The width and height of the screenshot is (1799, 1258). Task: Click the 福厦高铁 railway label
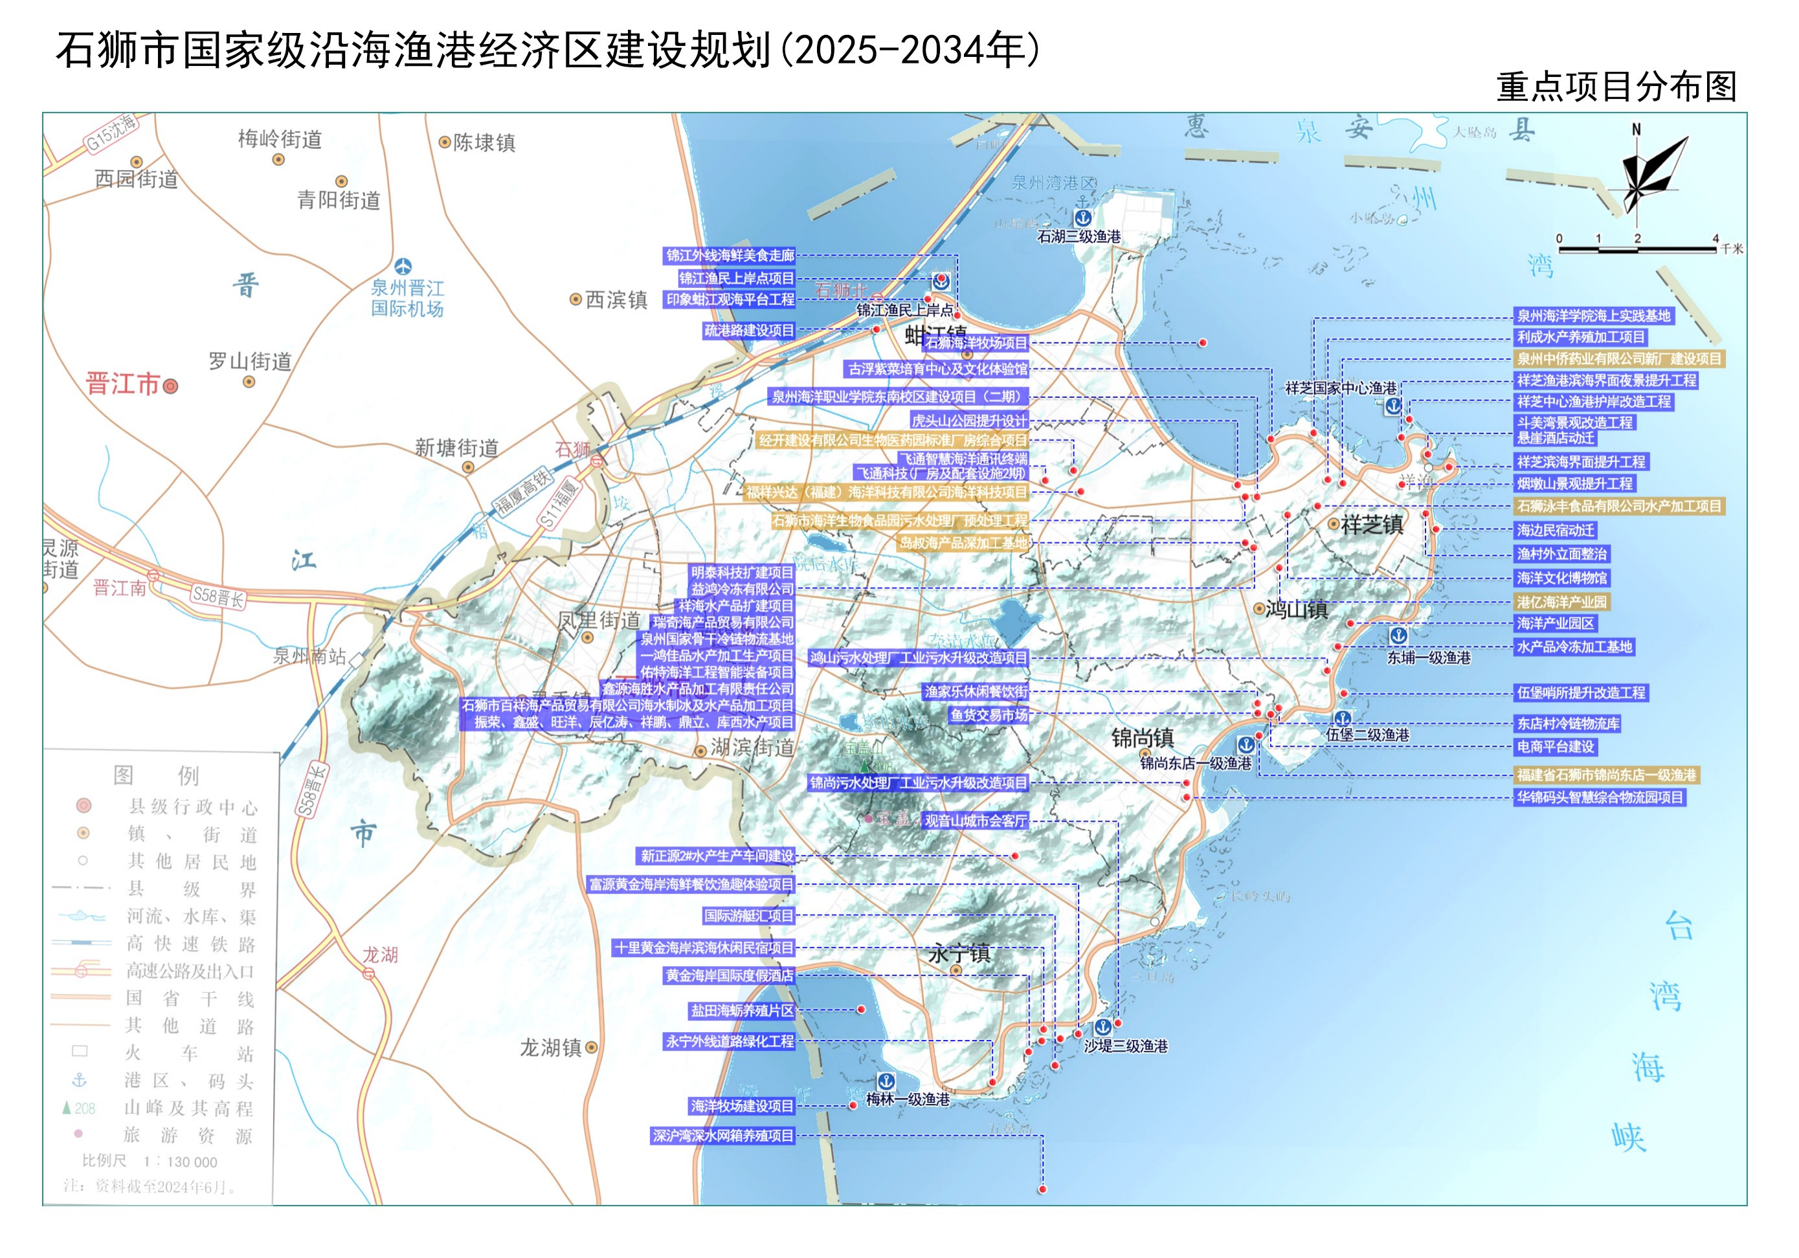522,491
